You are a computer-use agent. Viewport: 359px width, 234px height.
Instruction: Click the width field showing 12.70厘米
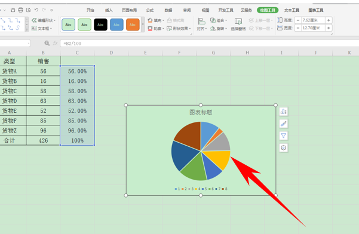point(313,28)
